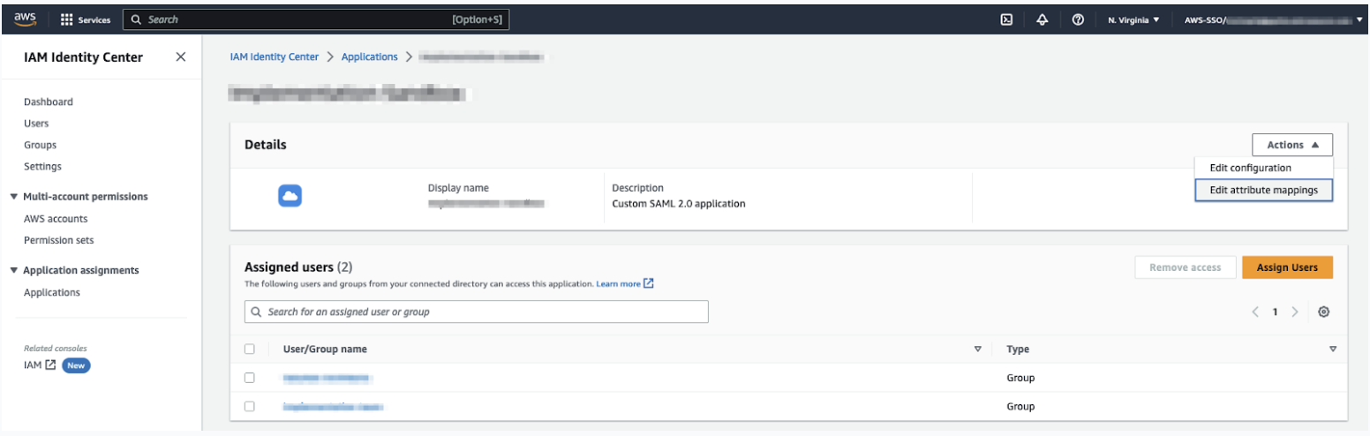The image size is (1370, 436).
Task: Click the Learn more external link icon
Action: coord(649,283)
